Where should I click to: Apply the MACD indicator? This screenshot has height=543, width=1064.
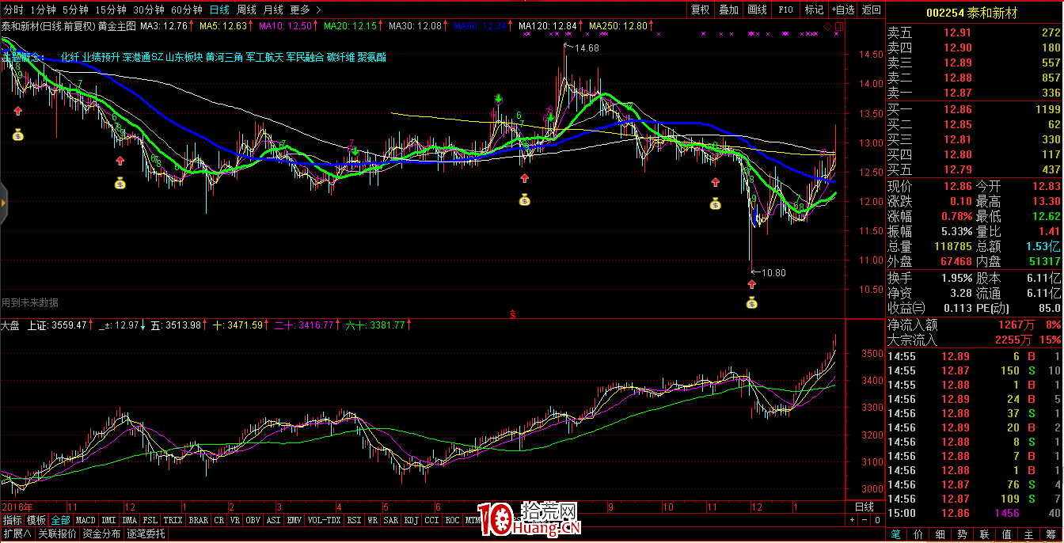pyautogui.click(x=85, y=520)
